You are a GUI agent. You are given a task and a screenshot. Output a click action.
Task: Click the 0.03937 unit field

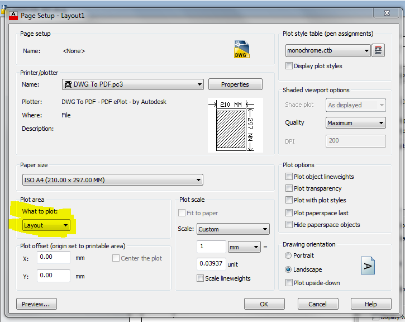tap(211, 264)
